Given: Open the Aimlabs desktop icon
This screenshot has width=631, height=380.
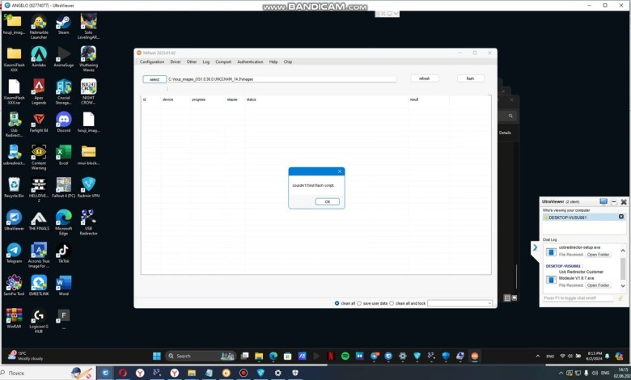Looking at the screenshot, I should 39,57.
